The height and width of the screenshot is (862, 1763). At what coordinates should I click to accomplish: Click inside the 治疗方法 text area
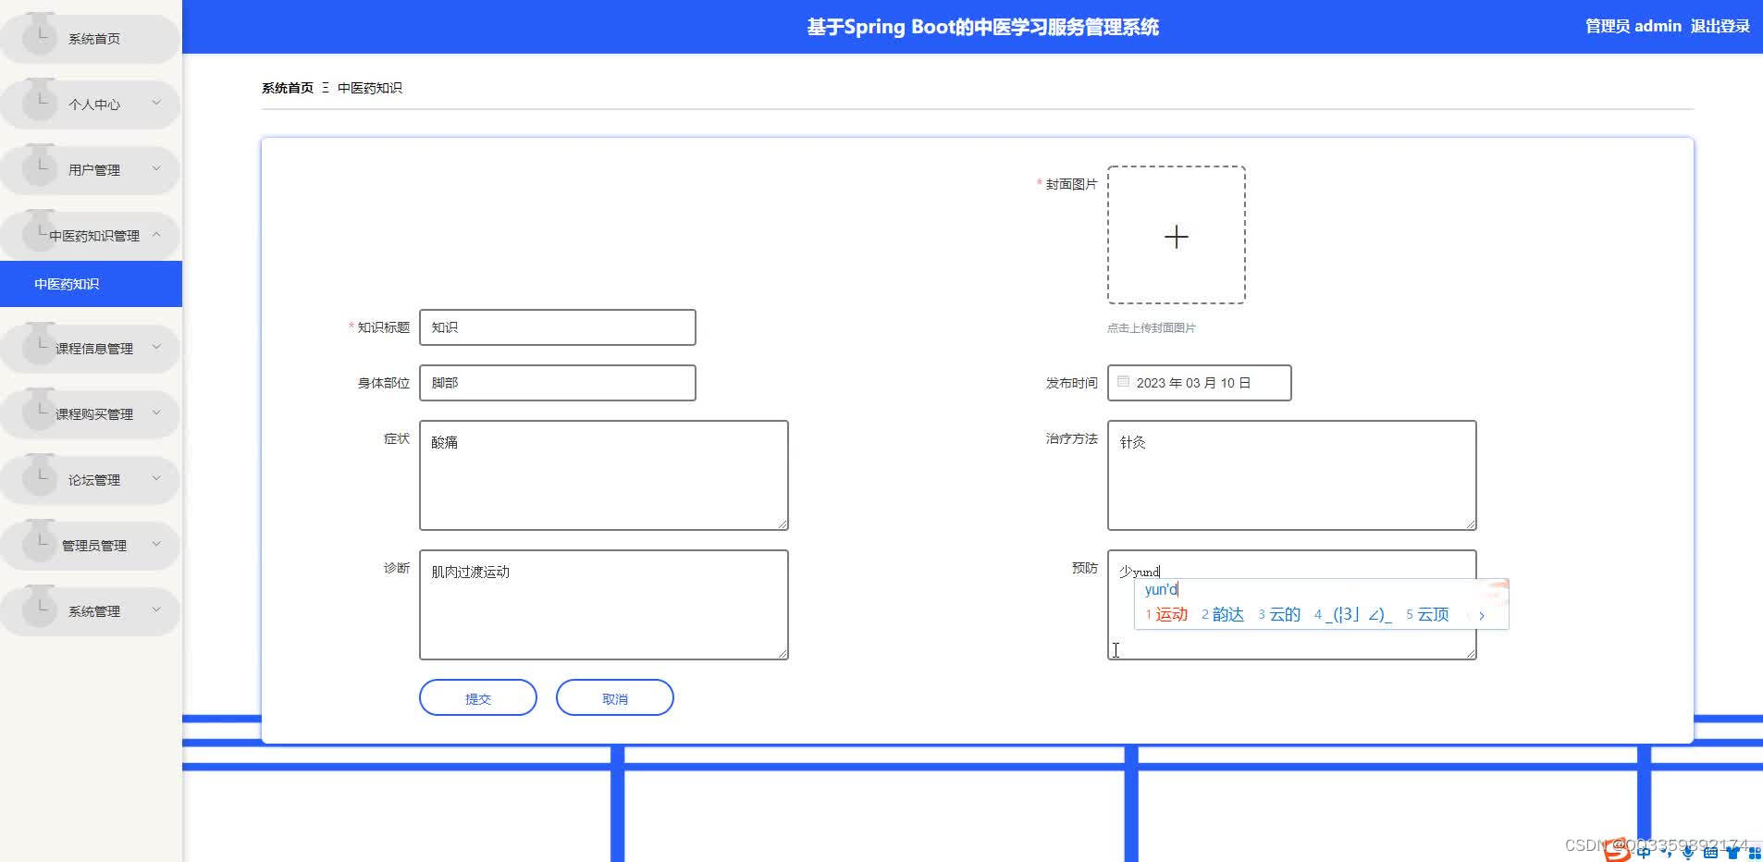(1292, 475)
